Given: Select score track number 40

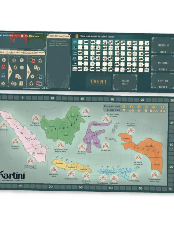Looking at the screenshot, I should [172, 145].
